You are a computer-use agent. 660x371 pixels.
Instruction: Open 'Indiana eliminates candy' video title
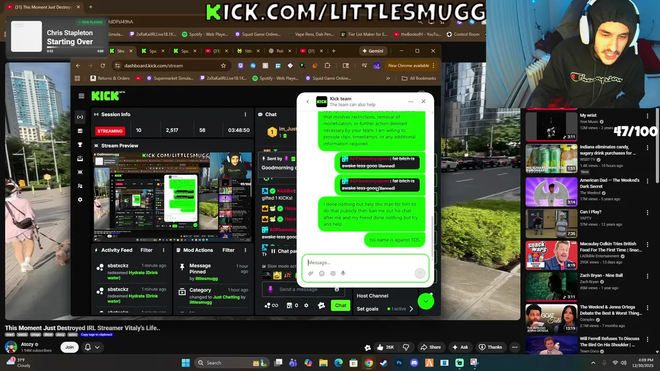click(x=607, y=150)
